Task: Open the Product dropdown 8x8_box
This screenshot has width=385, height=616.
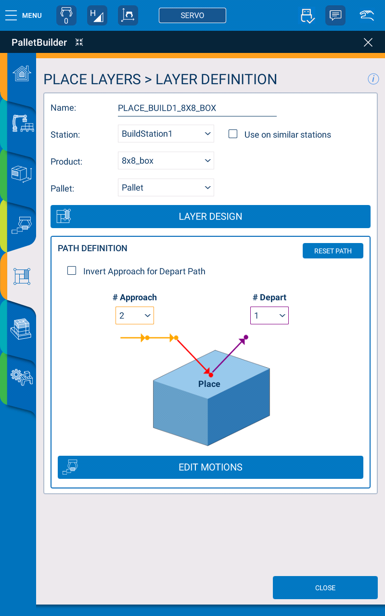Action: coord(166,161)
